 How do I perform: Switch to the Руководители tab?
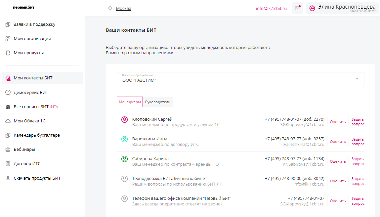tap(158, 102)
